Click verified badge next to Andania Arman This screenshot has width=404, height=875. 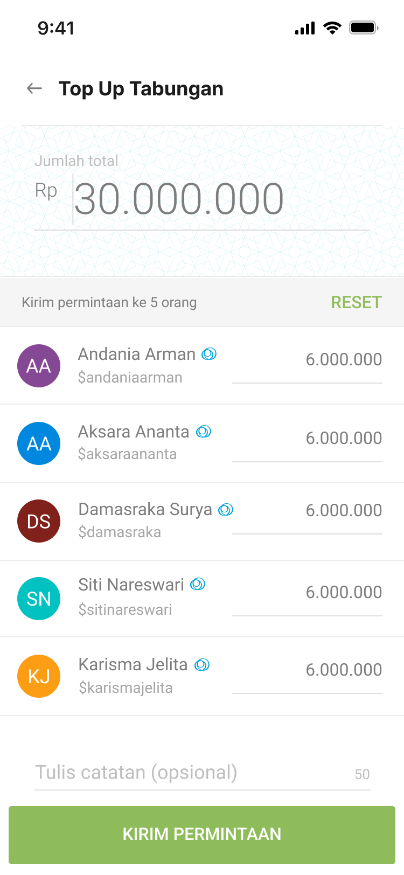tap(209, 354)
